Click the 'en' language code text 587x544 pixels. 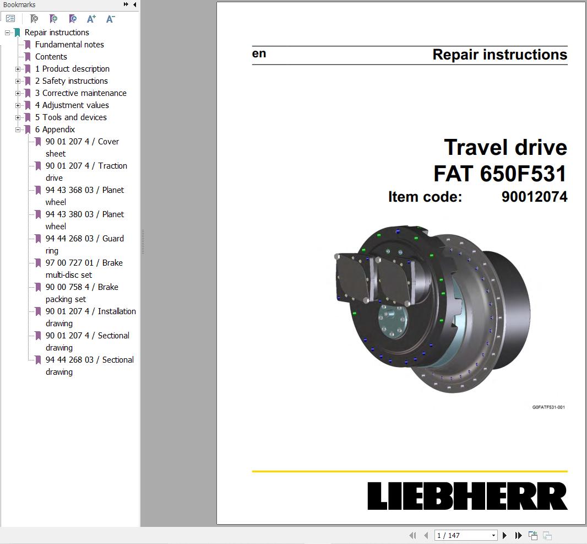point(259,53)
